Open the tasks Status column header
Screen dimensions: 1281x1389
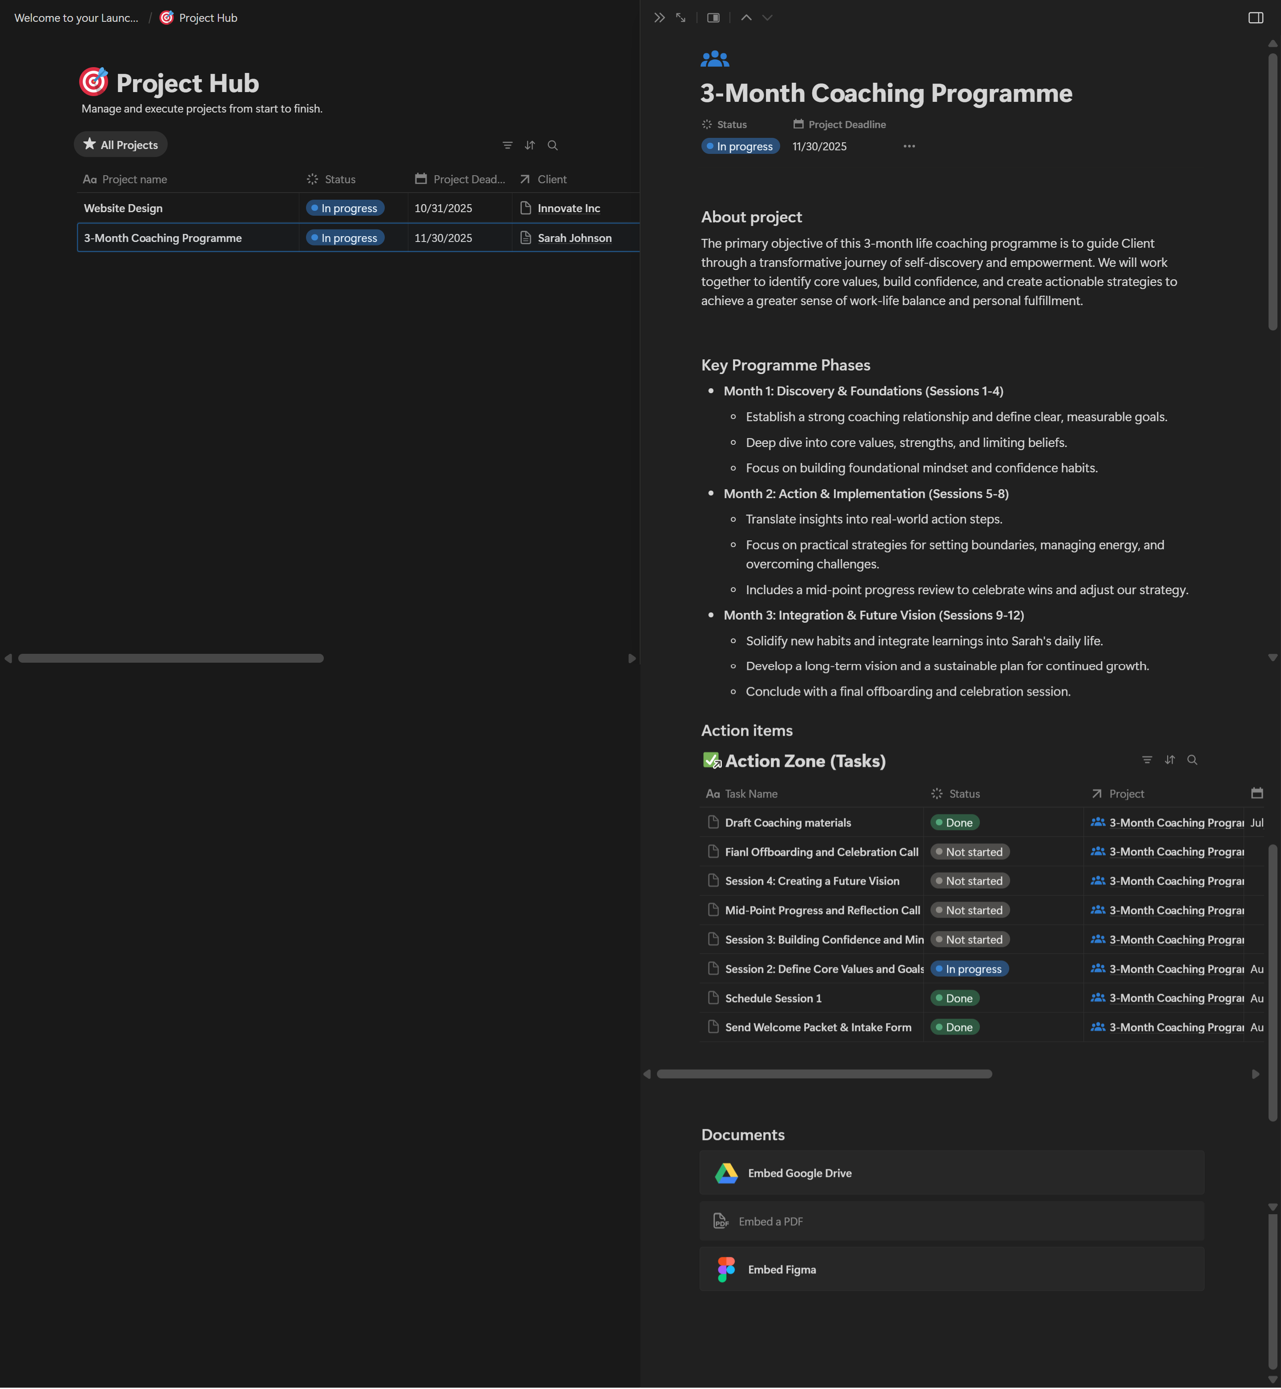point(1004,793)
